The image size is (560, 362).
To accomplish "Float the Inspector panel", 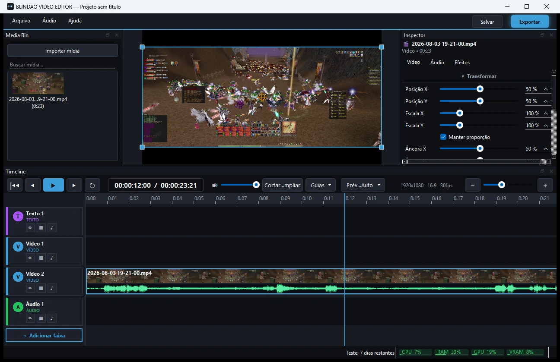I will 542,35.
